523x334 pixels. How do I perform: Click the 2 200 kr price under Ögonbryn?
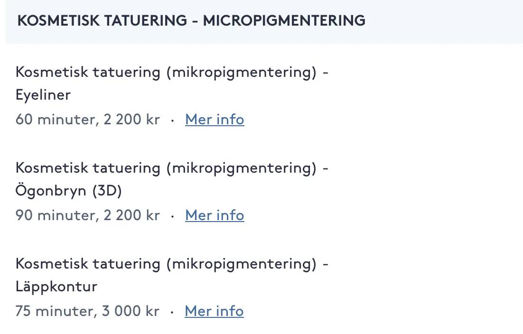[132, 215]
